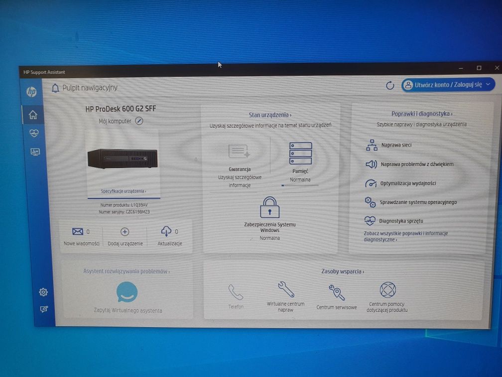Open the Pamięć storage icon
This screenshot has height=377, width=502.
[x=300, y=154]
